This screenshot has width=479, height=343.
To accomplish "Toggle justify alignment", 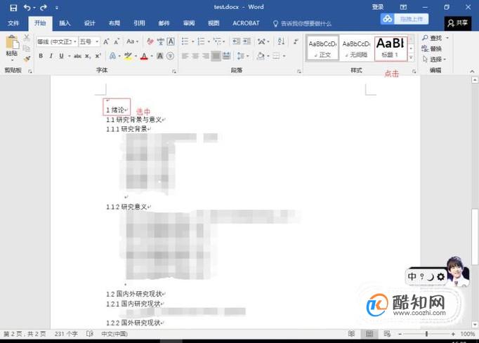I will [216, 56].
